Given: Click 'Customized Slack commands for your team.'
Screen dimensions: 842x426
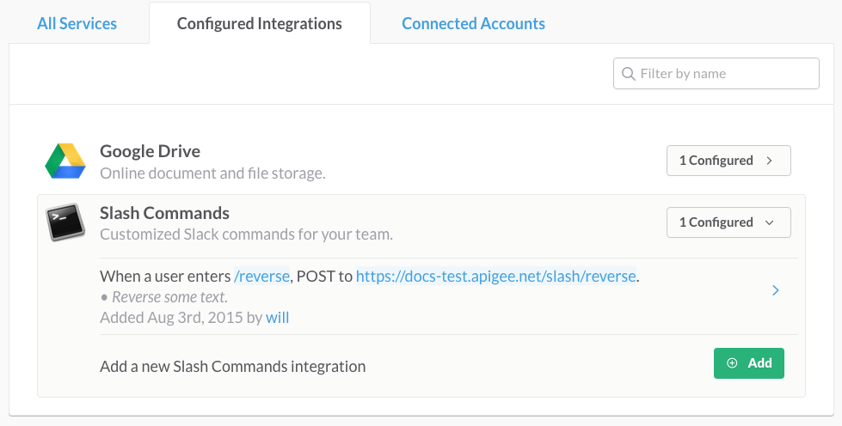Looking at the screenshot, I should click(x=247, y=234).
